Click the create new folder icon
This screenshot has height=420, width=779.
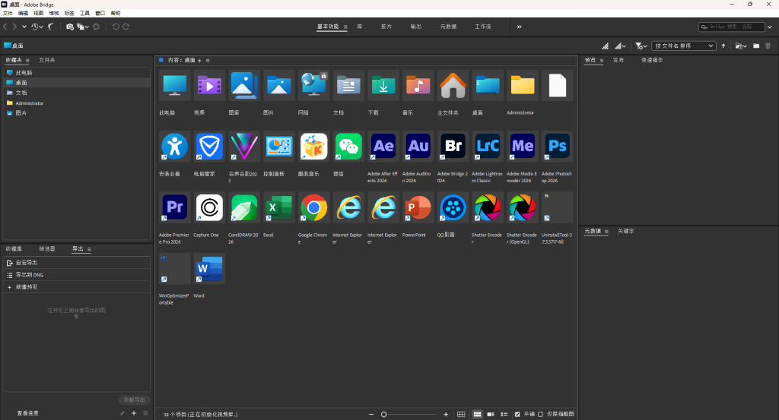[x=756, y=46]
